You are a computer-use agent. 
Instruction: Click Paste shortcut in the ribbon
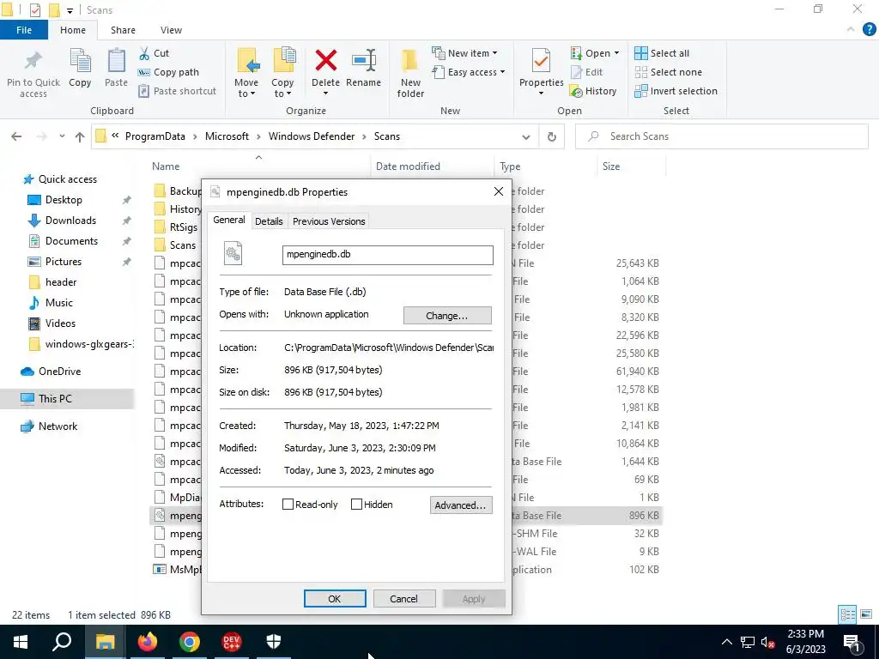(177, 91)
